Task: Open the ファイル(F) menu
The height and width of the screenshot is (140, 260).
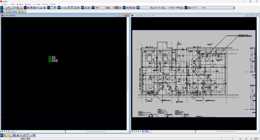Action: [x=4, y=4]
